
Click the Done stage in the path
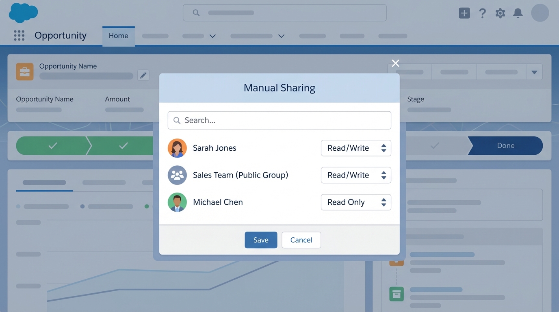(505, 145)
